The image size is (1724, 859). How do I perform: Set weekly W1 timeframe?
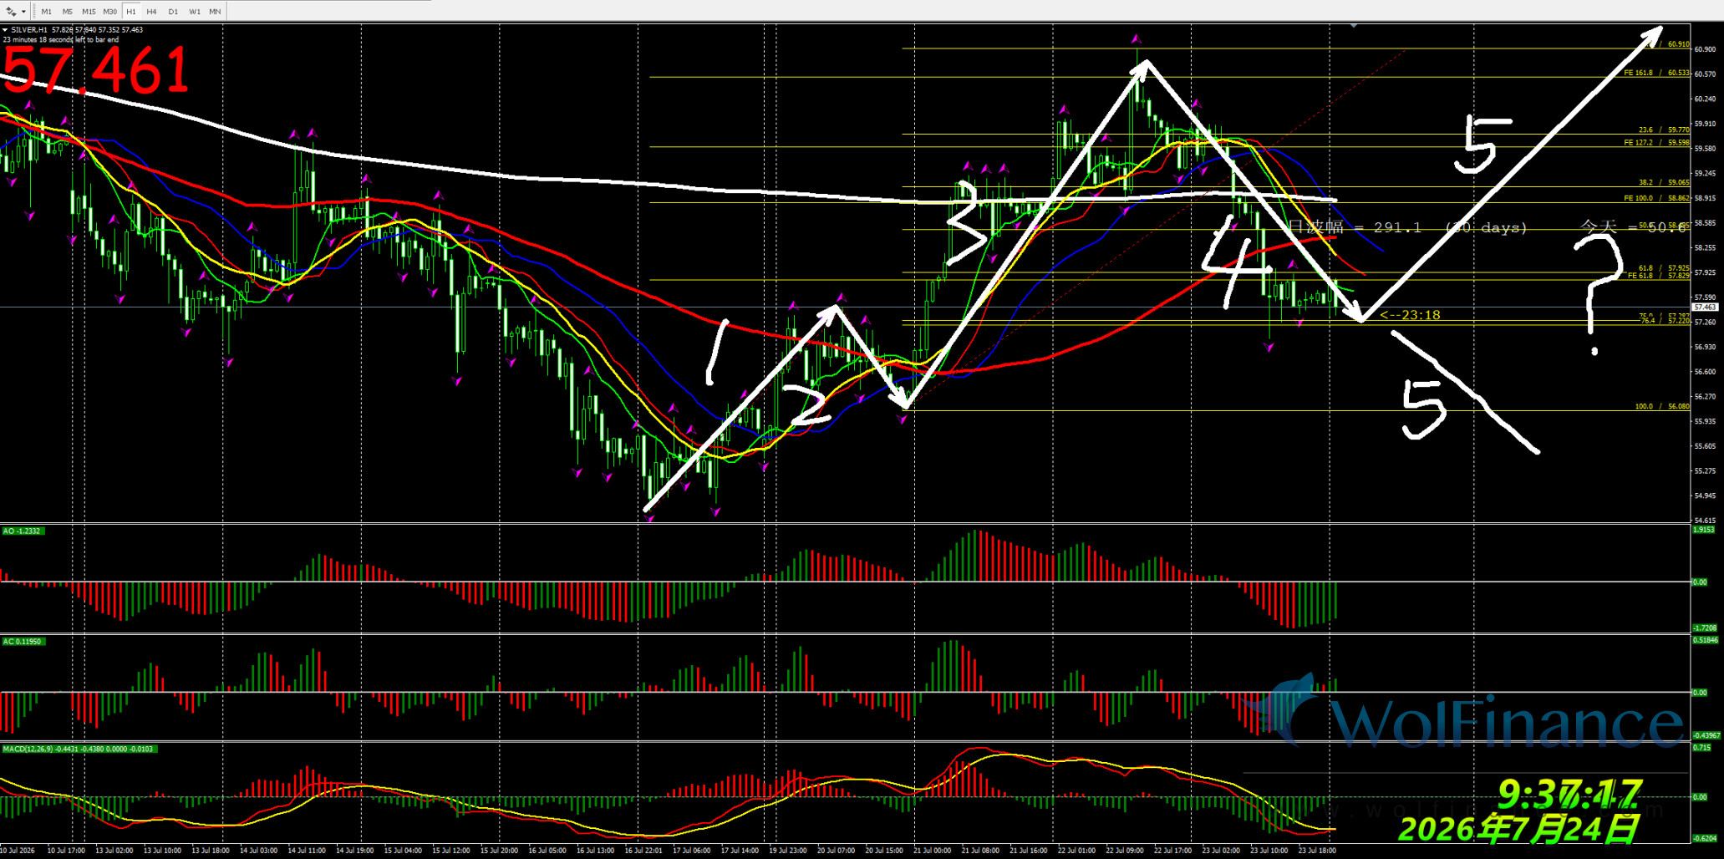194,12
